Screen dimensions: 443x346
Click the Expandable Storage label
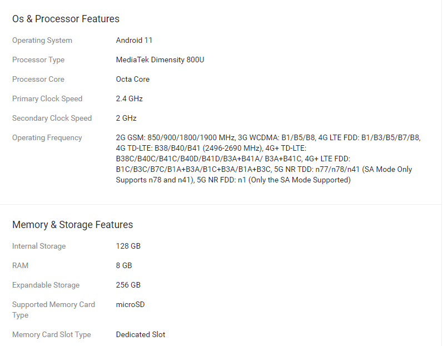(46, 285)
